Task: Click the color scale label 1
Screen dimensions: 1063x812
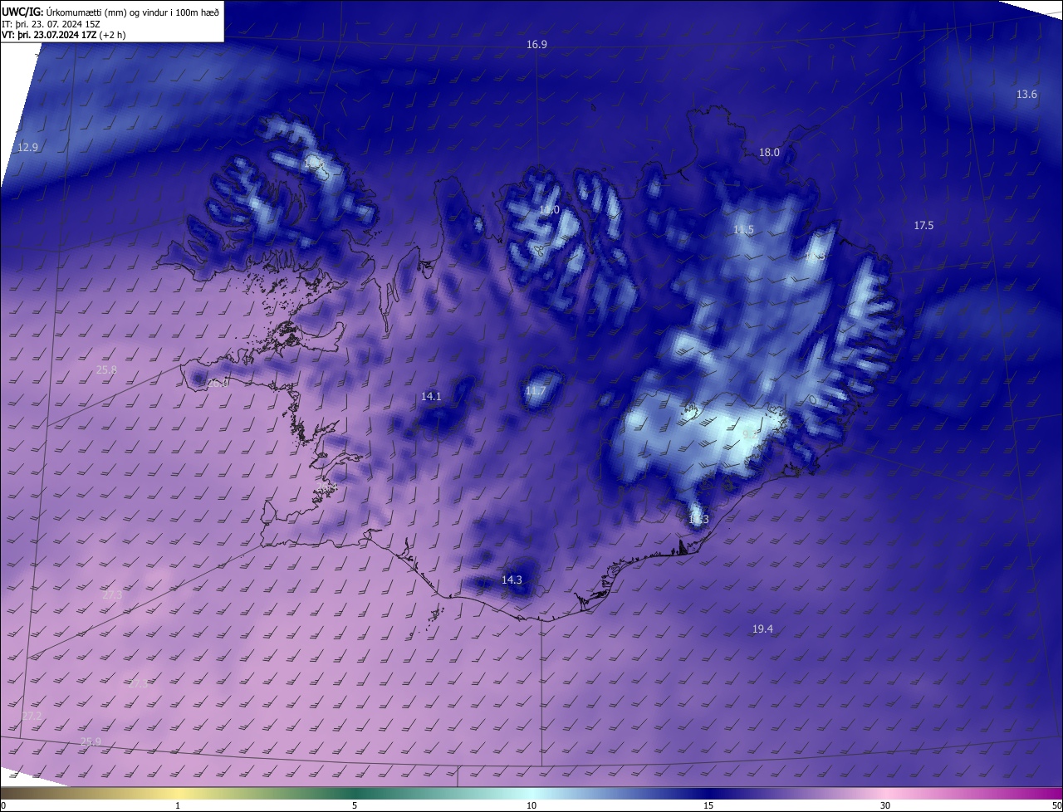Action: click(179, 805)
